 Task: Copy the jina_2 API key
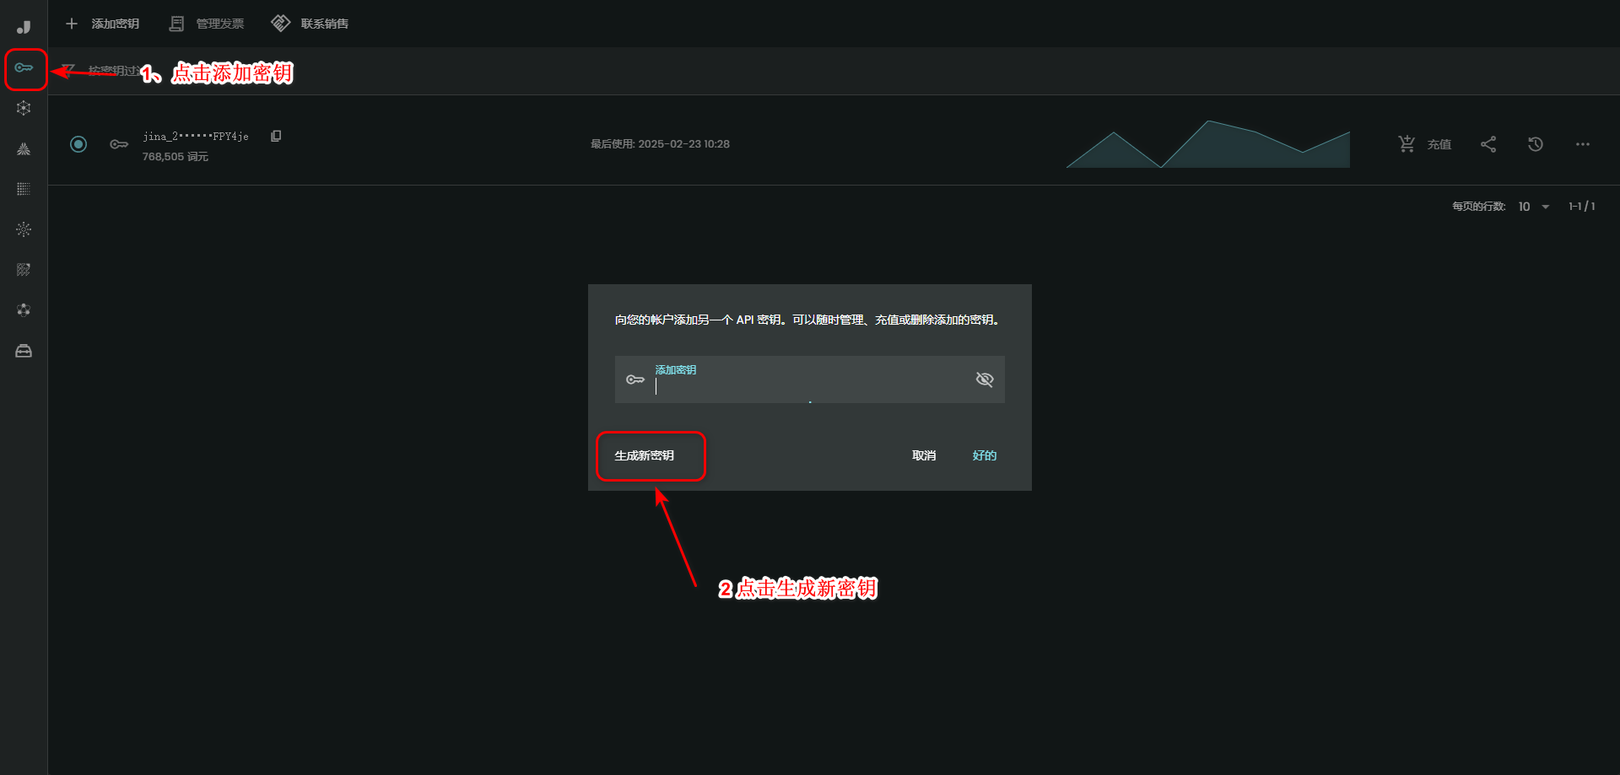(276, 136)
